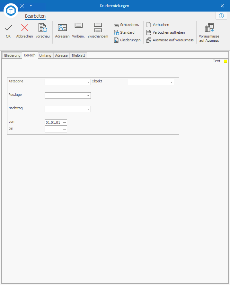Open the Vorschau print preview
The image size is (230, 285).
(x=43, y=31)
